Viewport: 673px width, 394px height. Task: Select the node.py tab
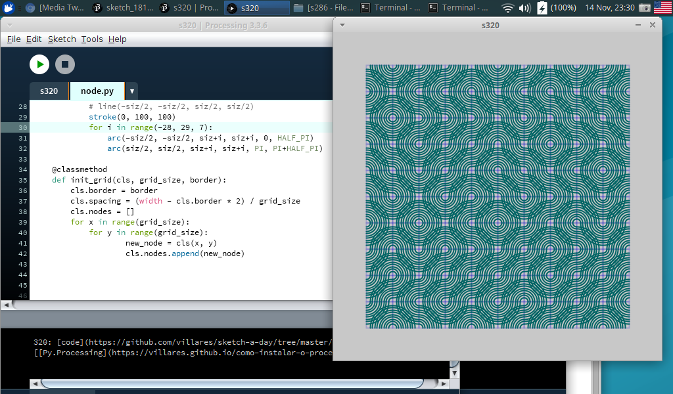97,91
